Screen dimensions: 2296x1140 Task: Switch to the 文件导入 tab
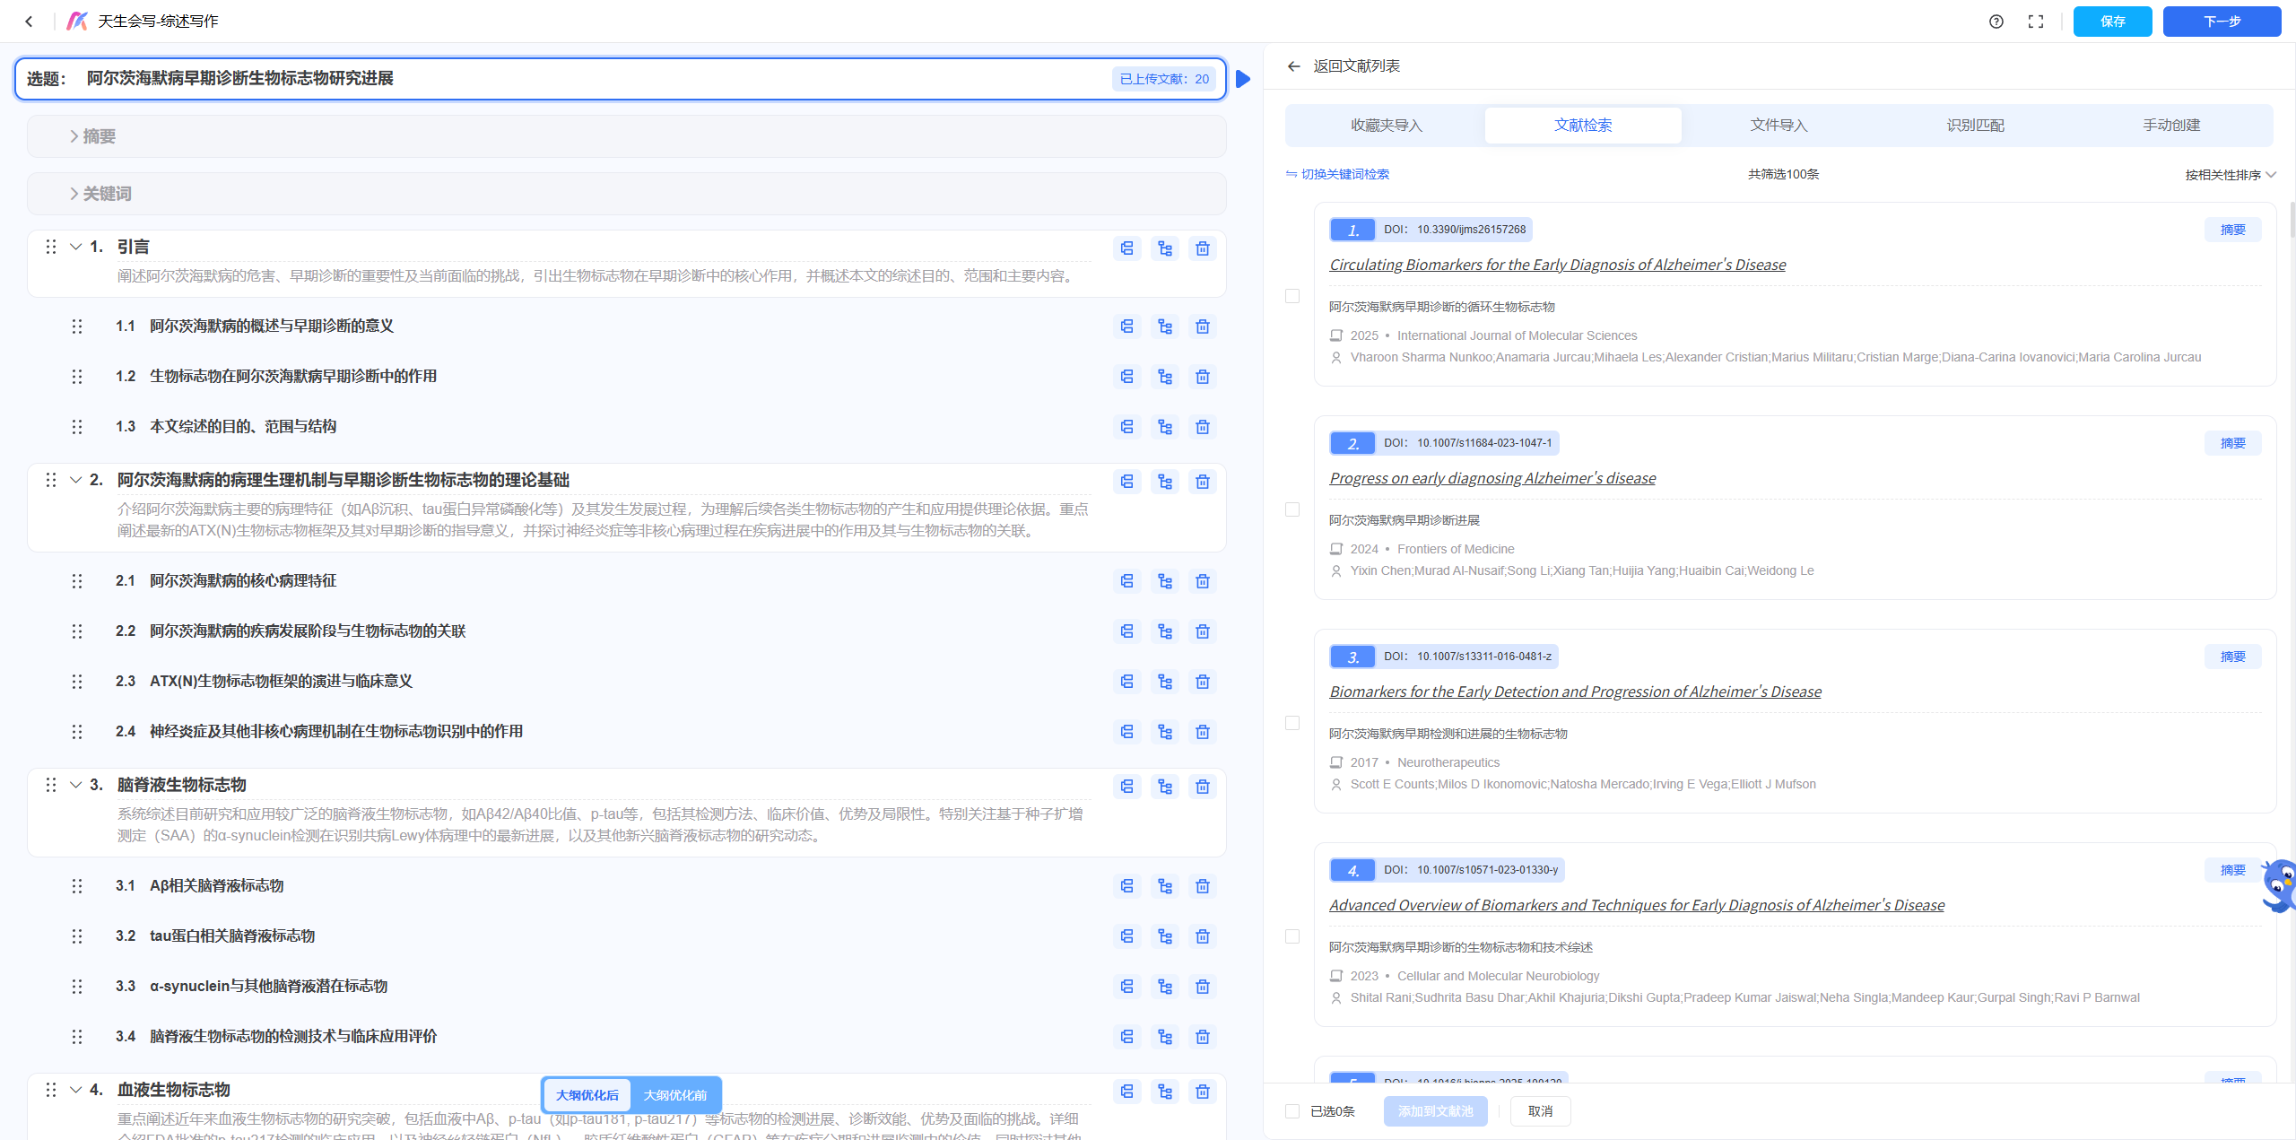point(1779,126)
